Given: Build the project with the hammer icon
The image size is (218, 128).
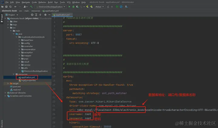Looking at the screenshot, I should click(x=31, y=7).
